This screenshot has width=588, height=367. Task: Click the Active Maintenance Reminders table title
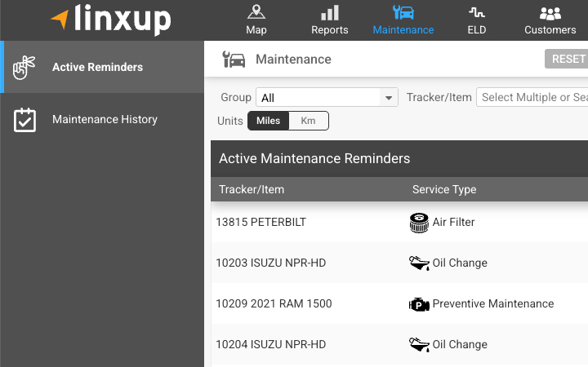click(x=314, y=159)
